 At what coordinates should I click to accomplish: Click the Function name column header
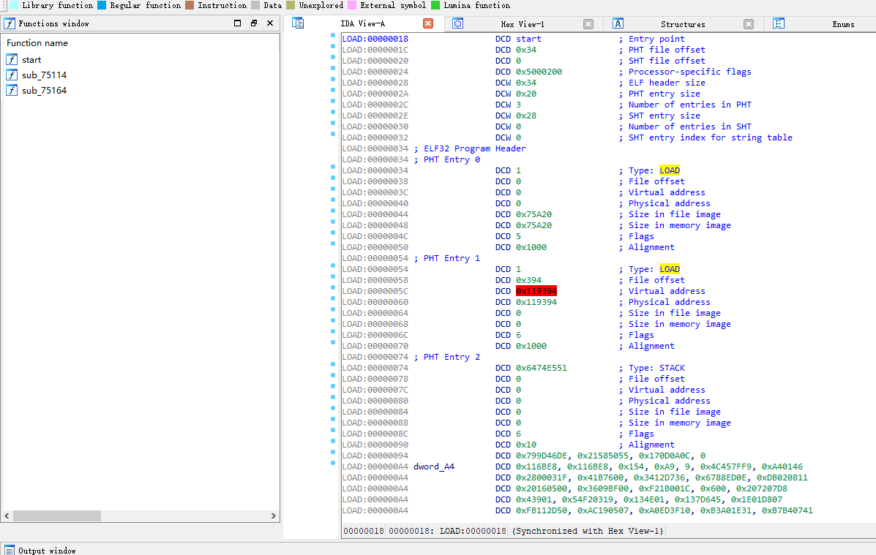37,43
